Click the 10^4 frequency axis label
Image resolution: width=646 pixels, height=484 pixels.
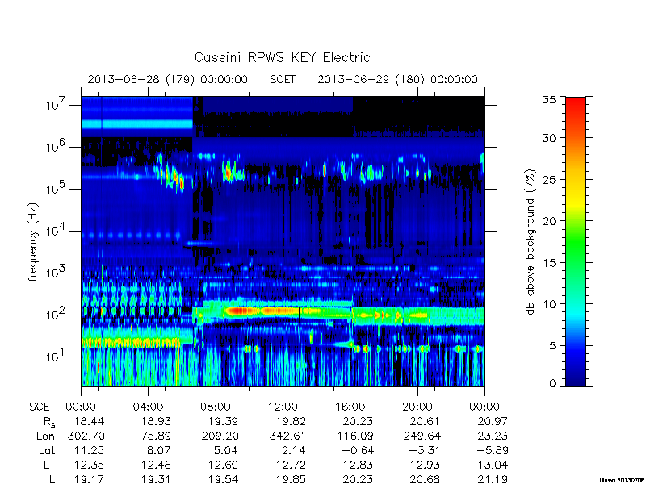point(57,231)
